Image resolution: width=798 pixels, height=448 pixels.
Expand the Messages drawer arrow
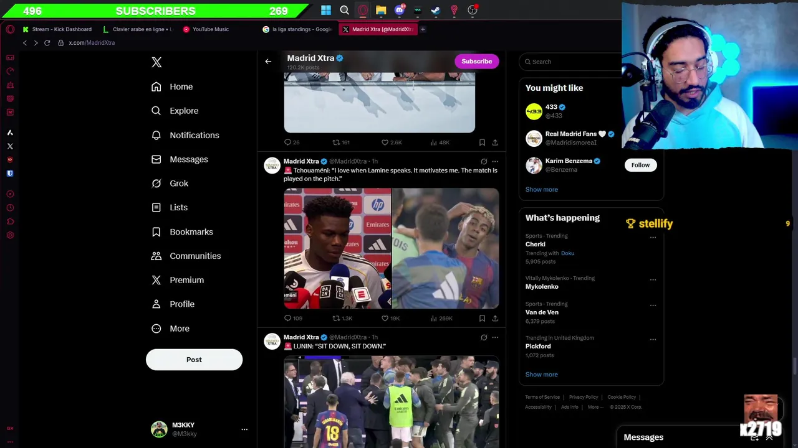coord(769,437)
